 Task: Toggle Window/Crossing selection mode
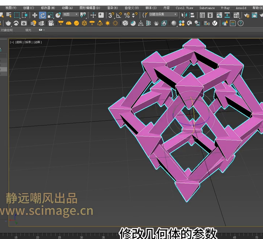[x=25, y=15]
